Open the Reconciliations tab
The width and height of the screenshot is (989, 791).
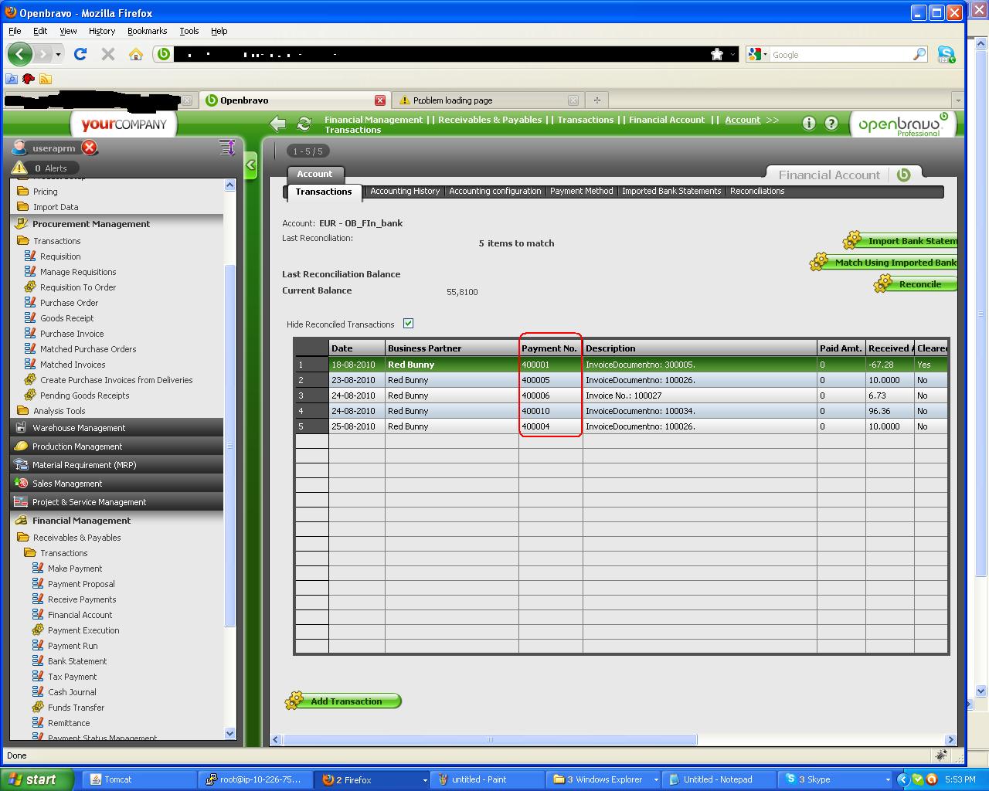(x=756, y=192)
